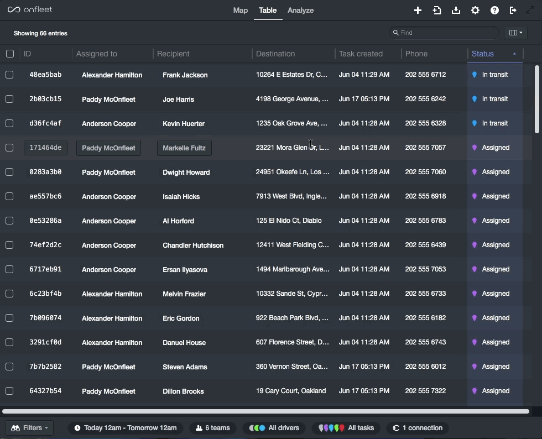Screen dimensions: 542x439
Task: Sort by Destination column header
Action: (x=275, y=54)
